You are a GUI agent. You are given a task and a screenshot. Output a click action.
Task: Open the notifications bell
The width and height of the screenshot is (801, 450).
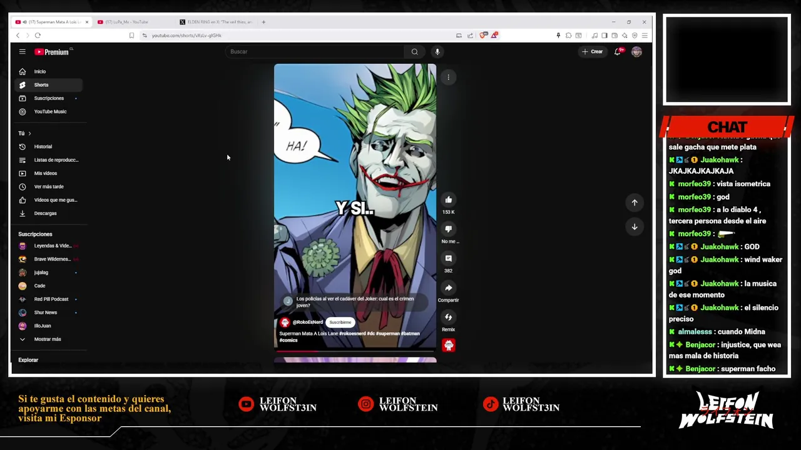point(618,52)
